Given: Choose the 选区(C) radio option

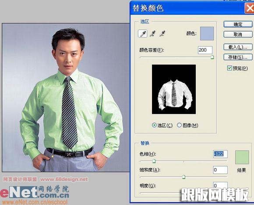Looking at the screenshot, I should [x=154, y=125].
